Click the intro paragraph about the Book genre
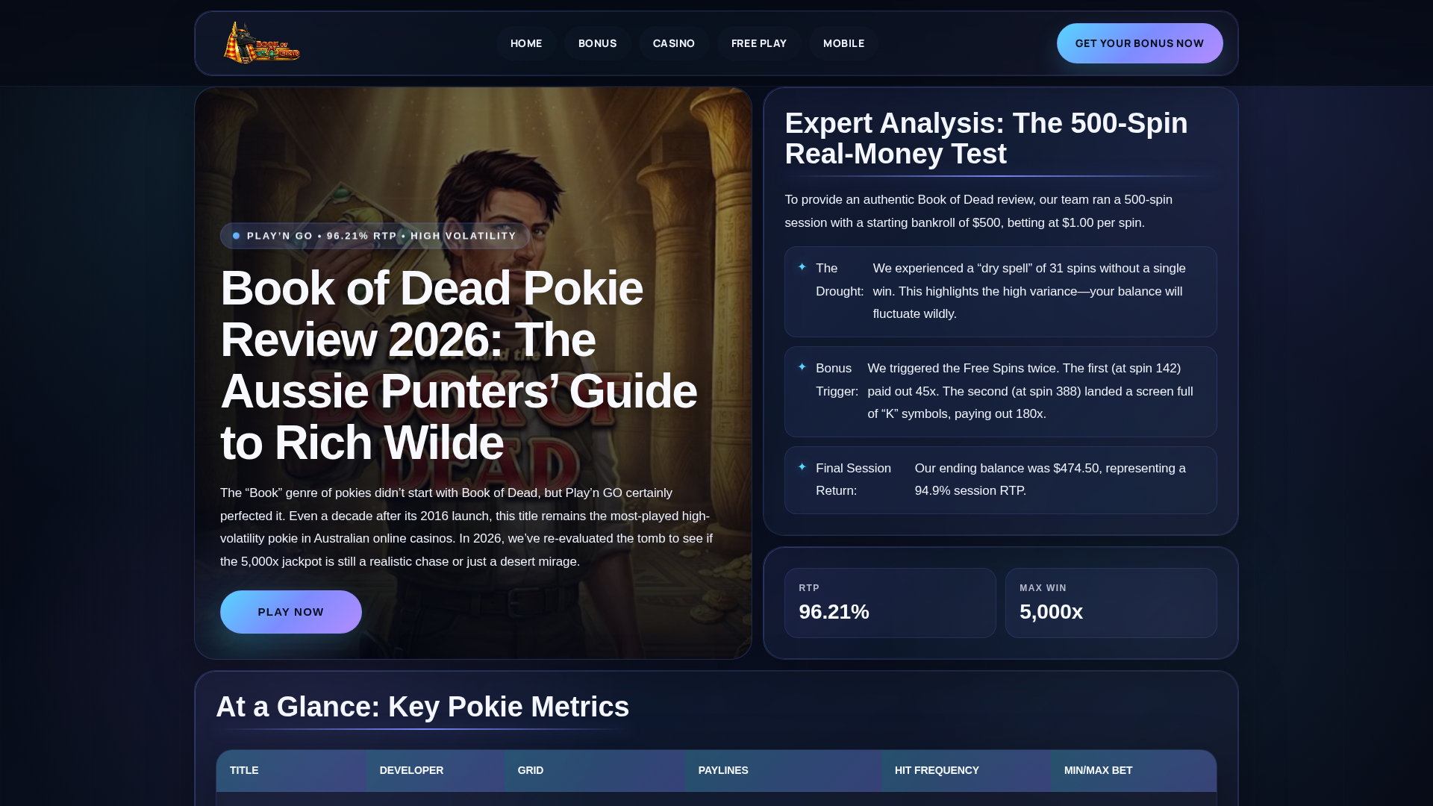The width and height of the screenshot is (1433, 806). coord(466,528)
